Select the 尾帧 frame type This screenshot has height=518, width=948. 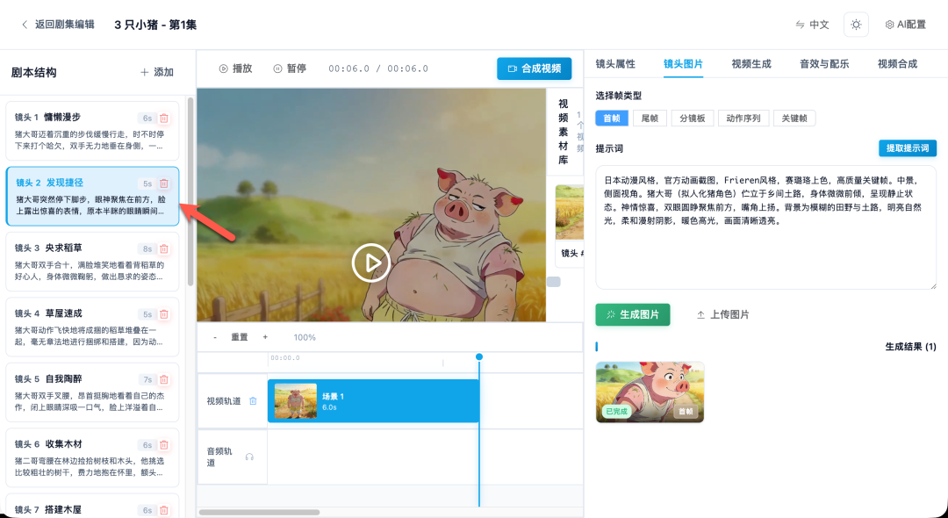(x=650, y=118)
